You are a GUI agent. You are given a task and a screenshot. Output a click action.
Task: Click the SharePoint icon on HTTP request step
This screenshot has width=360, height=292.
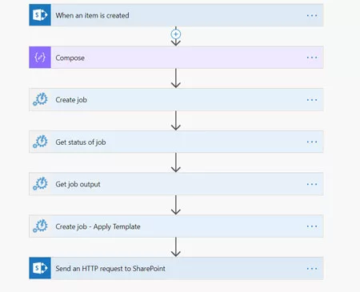tap(40, 268)
